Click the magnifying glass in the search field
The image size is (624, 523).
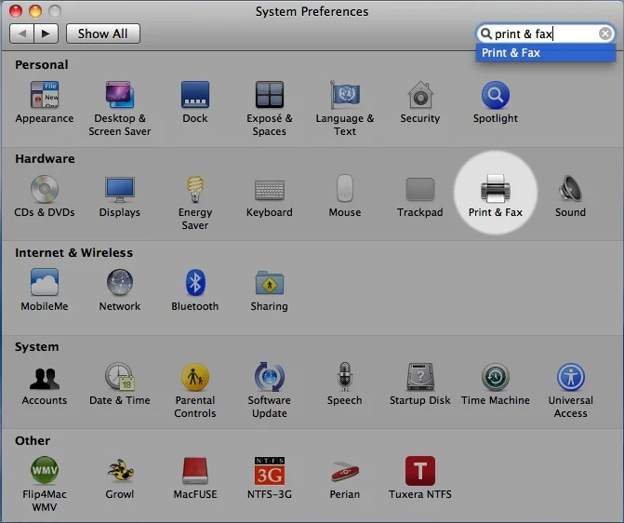486,34
